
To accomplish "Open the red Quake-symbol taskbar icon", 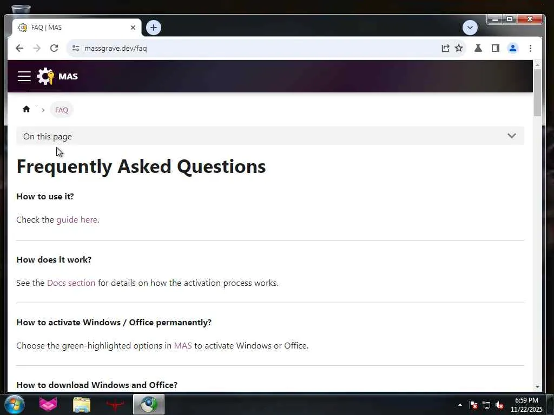I will (x=115, y=404).
